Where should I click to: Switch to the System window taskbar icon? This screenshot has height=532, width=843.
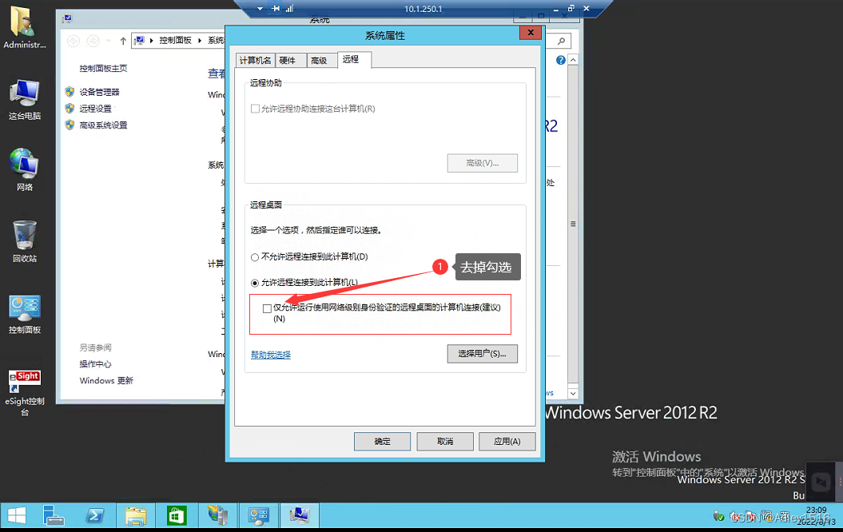(x=300, y=516)
